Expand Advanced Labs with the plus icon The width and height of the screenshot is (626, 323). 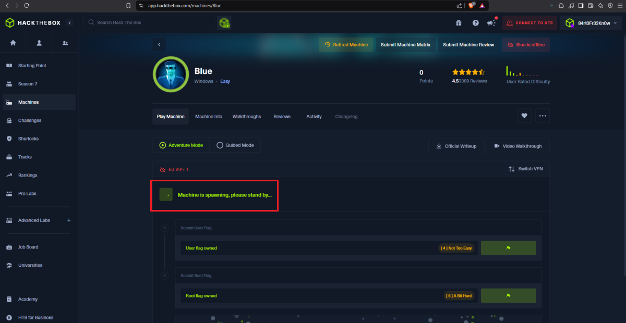(69, 220)
